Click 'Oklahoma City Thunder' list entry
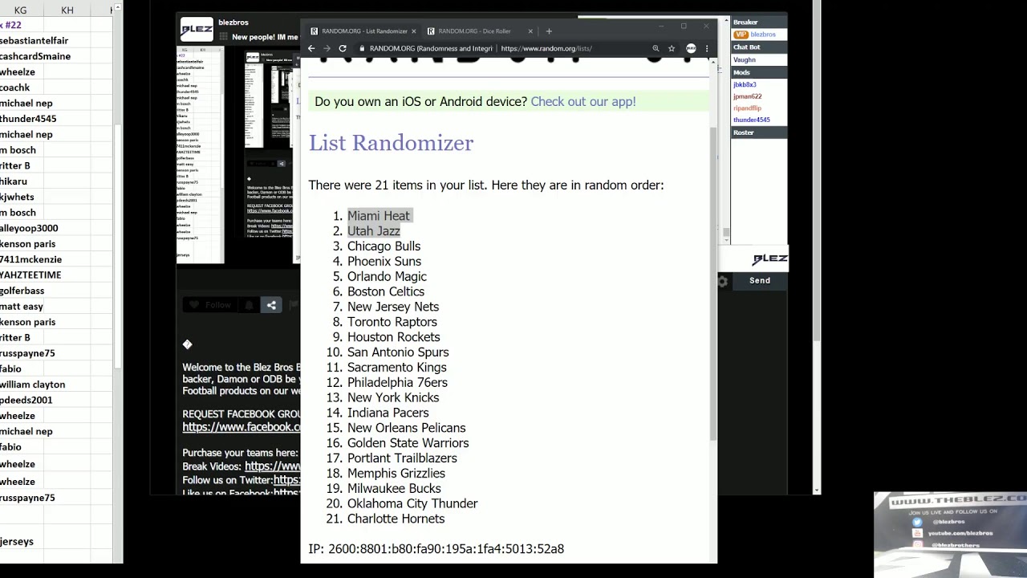 click(412, 503)
